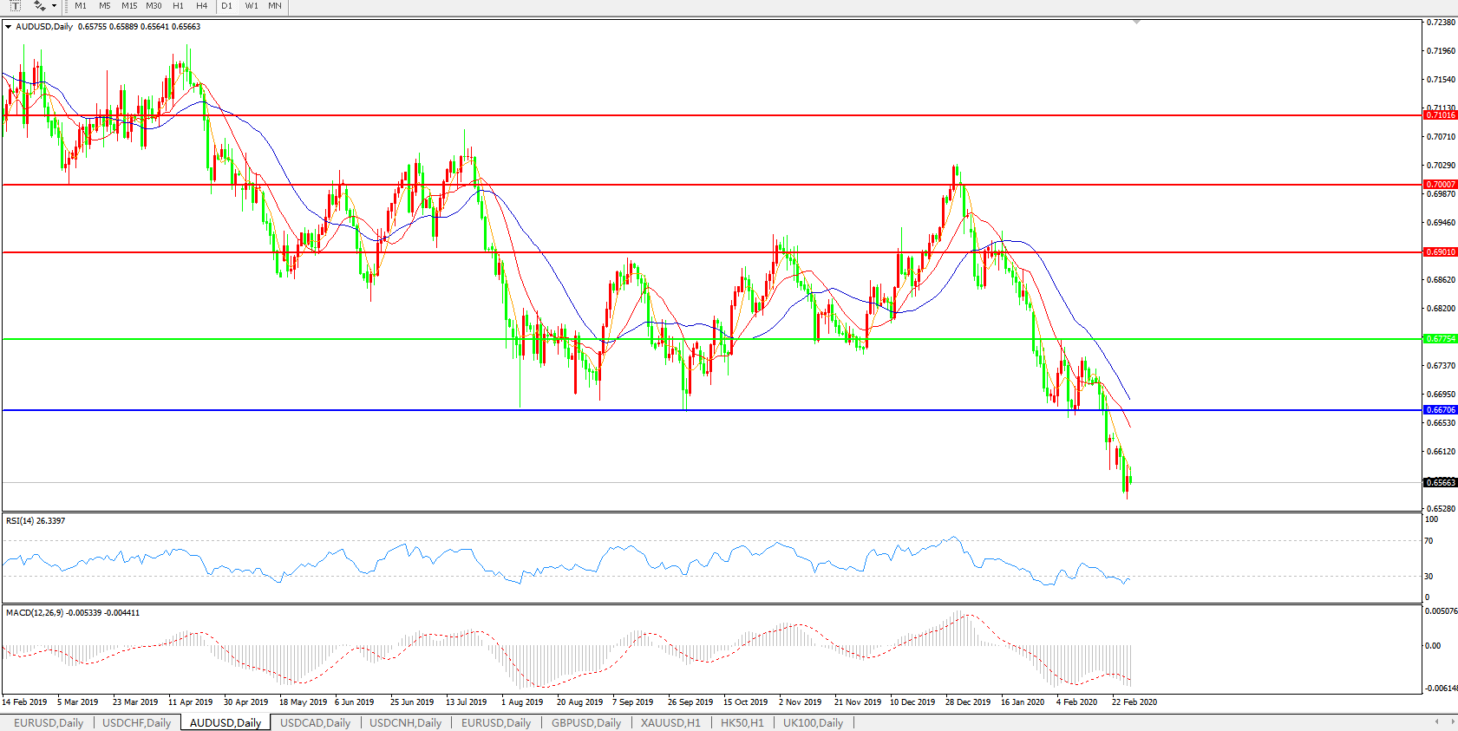Image resolution: width=1458 pixels, height=731 pixels.
Task: Select the blue 0.66706 price level label
Action: coord(1441,410)
